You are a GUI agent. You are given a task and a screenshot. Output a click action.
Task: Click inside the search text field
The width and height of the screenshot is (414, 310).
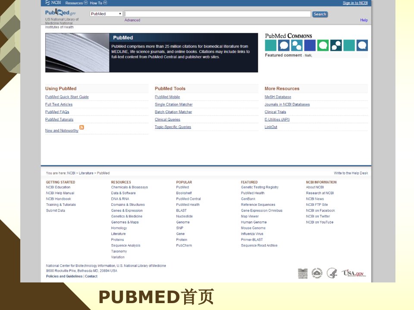[217, 14]
